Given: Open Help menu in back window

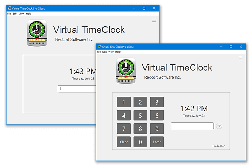Looking at the screenshot, I should click(x=29, y=14).
